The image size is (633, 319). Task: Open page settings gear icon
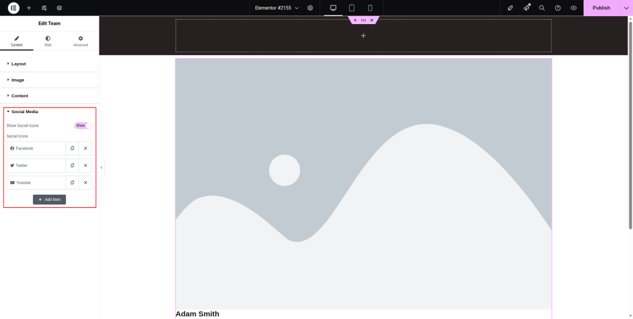(310, 7)
